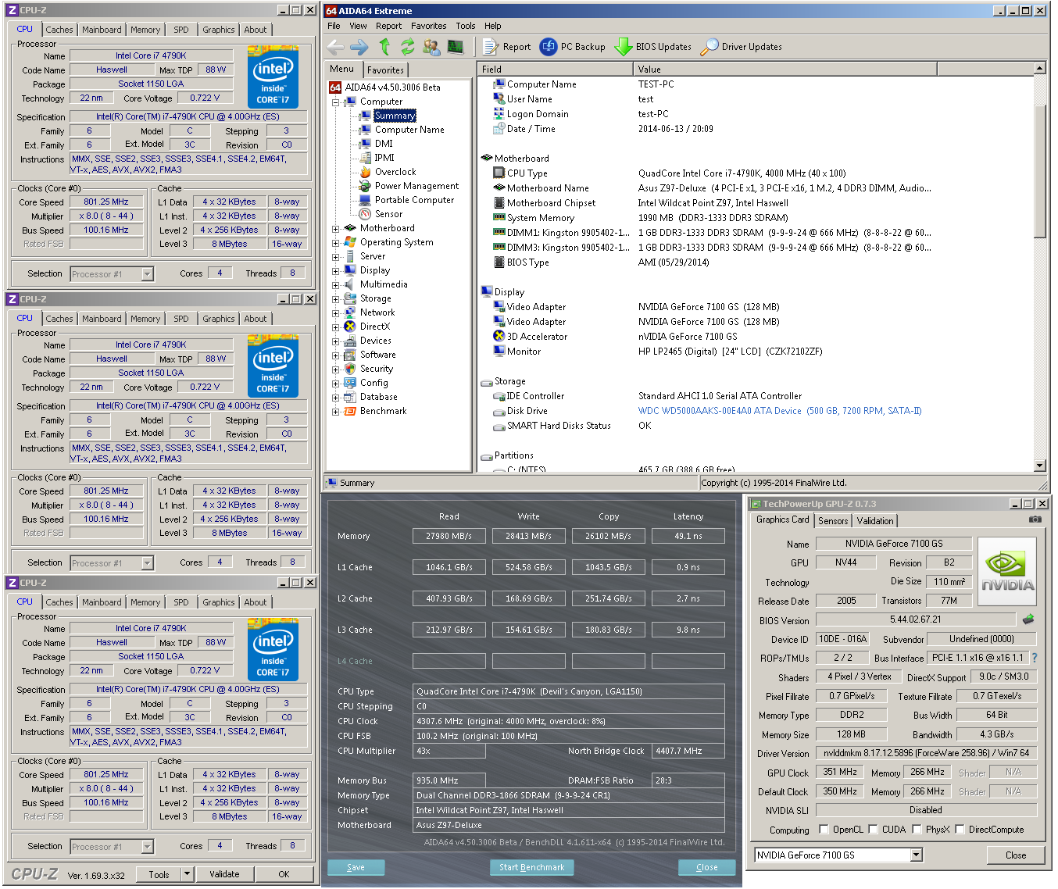Click the bus interface question mark icon
The height and width of the screenshot is (889, 1058).
(x=1035, y=658)
